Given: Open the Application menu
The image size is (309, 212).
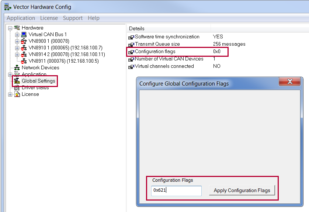Looking at the screenshot, I should coord(21,18).
